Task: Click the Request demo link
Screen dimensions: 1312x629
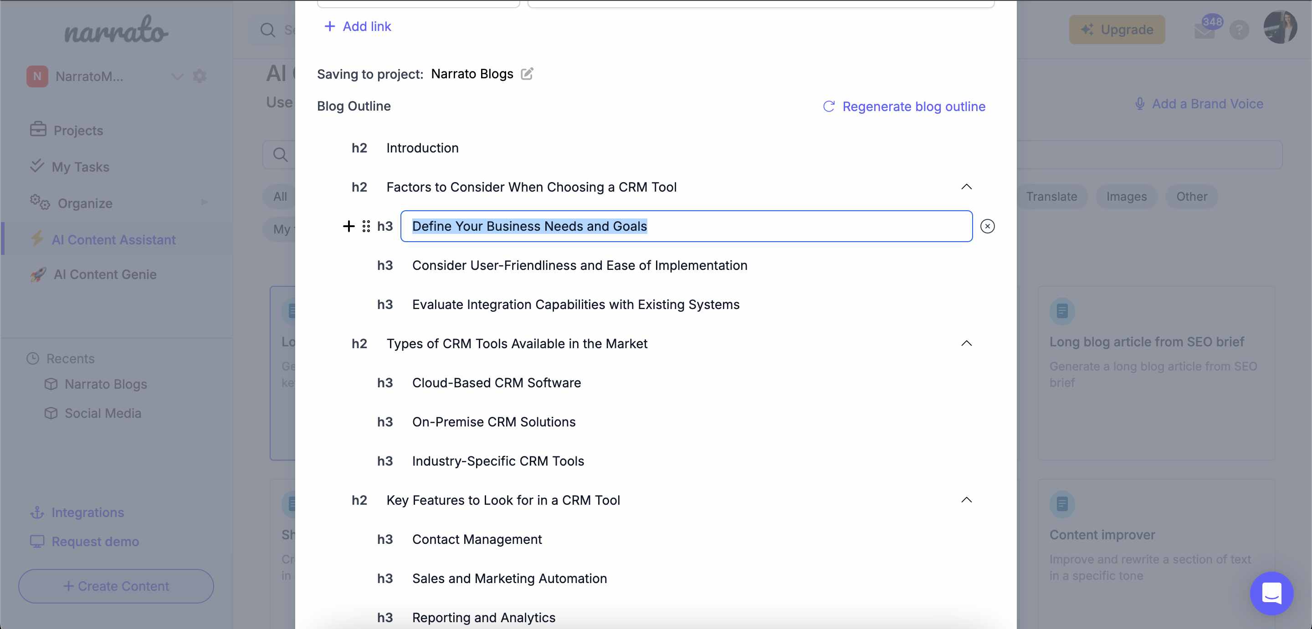Action: point(85,542)
